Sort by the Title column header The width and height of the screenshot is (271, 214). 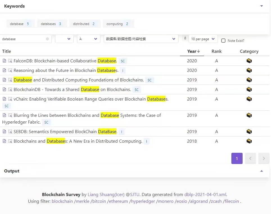[6, 51]
